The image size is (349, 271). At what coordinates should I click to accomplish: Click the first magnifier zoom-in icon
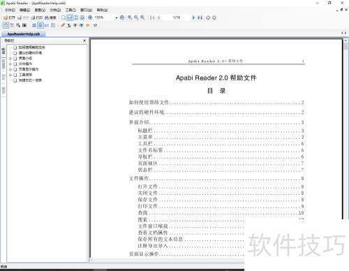point(130,17)
